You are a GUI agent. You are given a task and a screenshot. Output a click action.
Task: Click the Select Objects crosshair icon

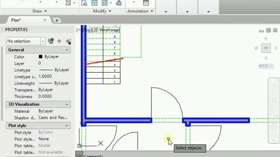click(x=59, y=41)
